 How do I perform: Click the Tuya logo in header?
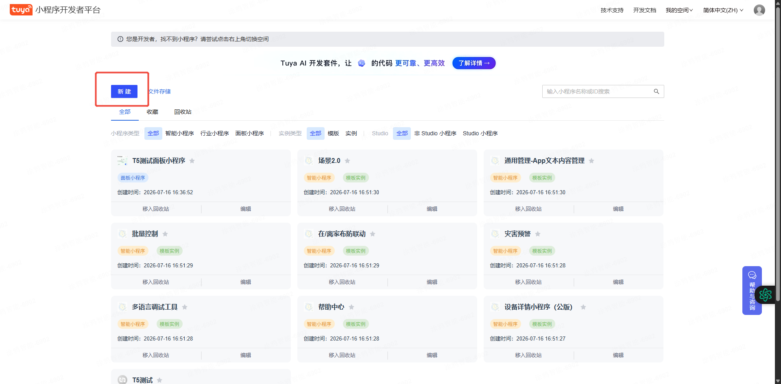coord(21,10)
